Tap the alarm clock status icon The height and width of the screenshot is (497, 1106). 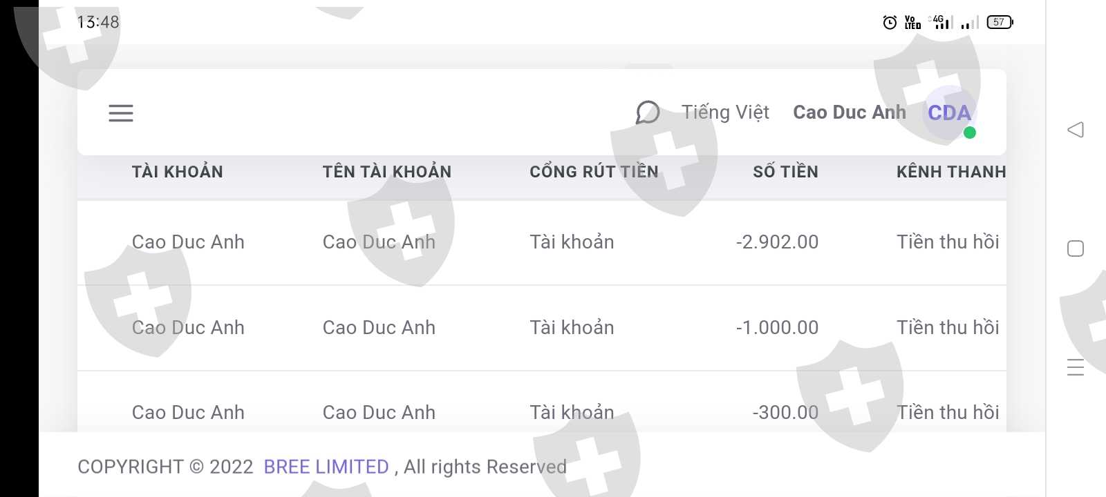point(890,22)
